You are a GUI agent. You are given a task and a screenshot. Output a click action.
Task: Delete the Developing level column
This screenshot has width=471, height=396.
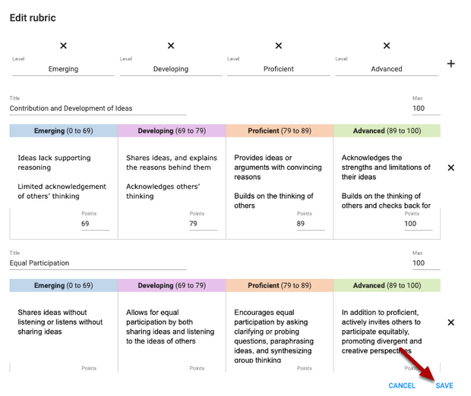coord(171,46)
